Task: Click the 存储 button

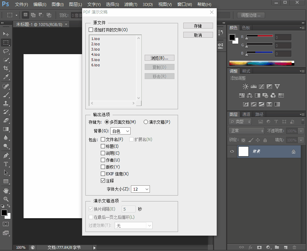Action: (198, 25)
